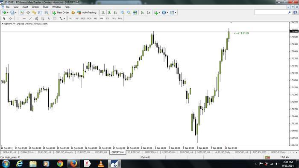Expand the Periods clock dropdown arrow
Screen dimensions: 299x168
(x=167, y=12)
